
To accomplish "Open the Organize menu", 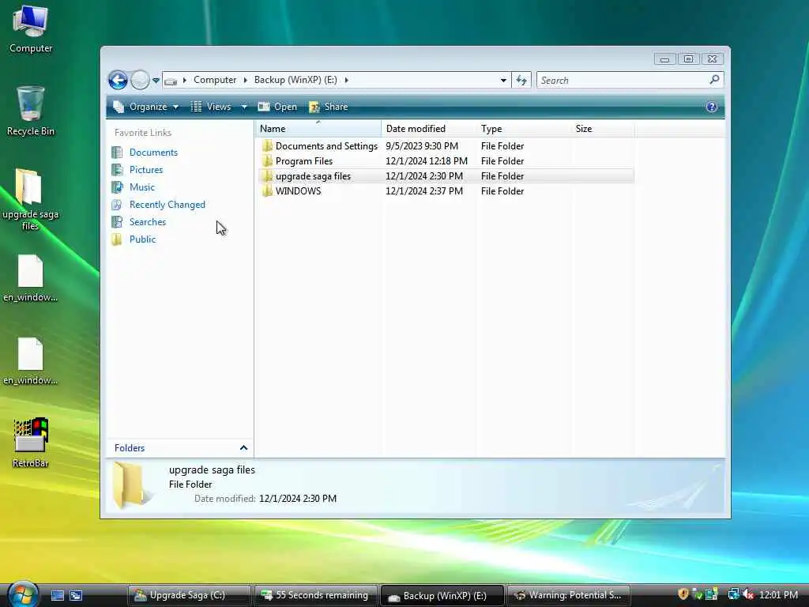I will point(146,107).
